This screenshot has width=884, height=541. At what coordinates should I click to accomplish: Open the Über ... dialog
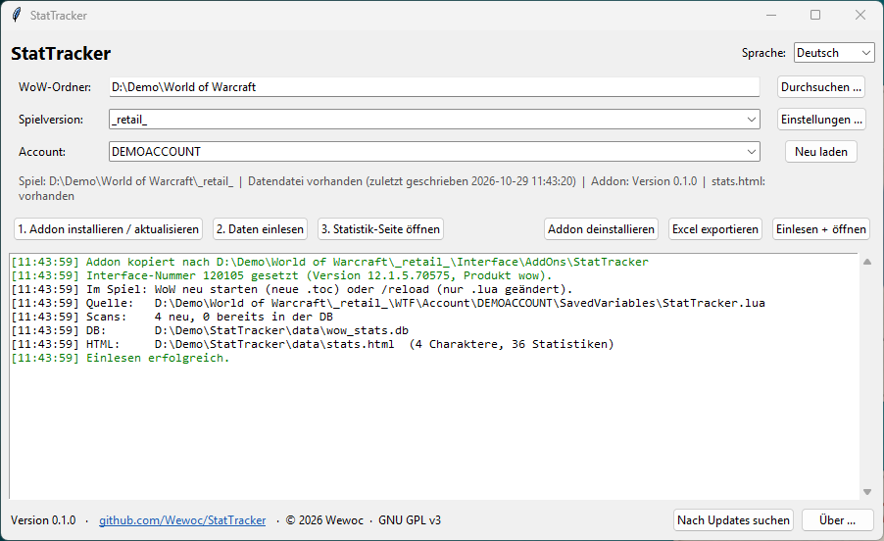838,520
